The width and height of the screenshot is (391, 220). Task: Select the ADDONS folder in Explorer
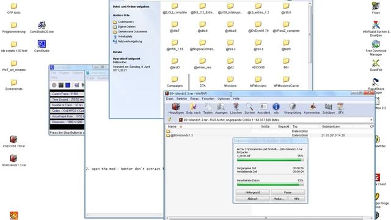(x=258, y=64)
